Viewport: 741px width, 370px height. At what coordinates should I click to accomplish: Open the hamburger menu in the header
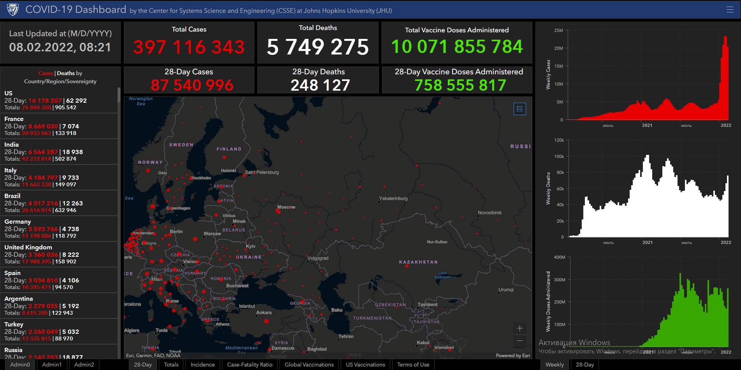730,10
